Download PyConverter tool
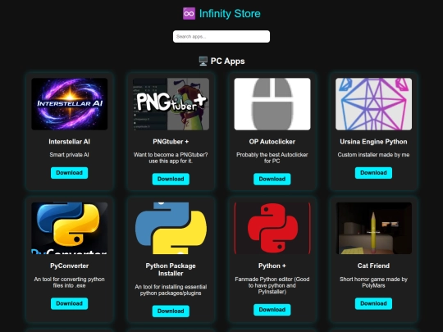The width and height of the screenshot is (443, 332). point(69,303)
